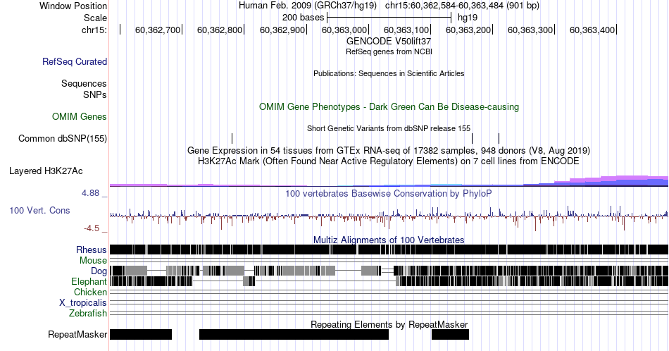Open Publications: Sequences in Scientific Articles title

point(389,73)
